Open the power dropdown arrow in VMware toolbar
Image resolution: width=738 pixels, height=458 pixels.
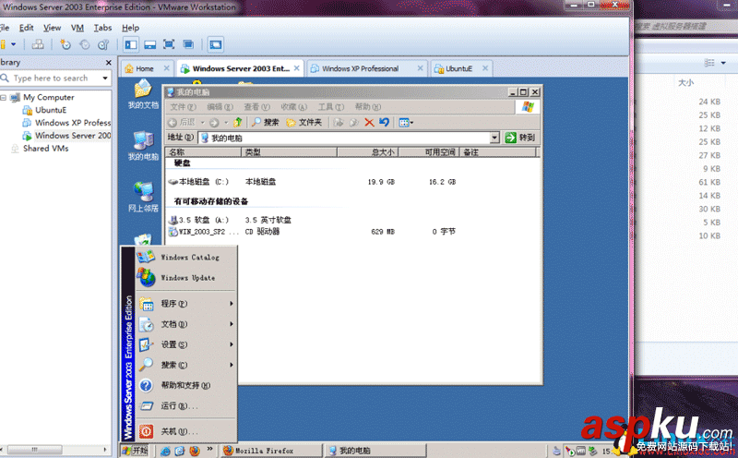[14, 44]
